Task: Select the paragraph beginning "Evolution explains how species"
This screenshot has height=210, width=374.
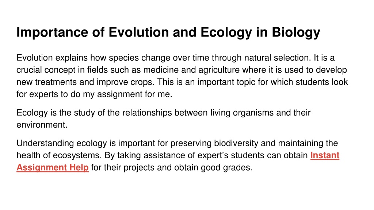Action: [x=182, y=76]
